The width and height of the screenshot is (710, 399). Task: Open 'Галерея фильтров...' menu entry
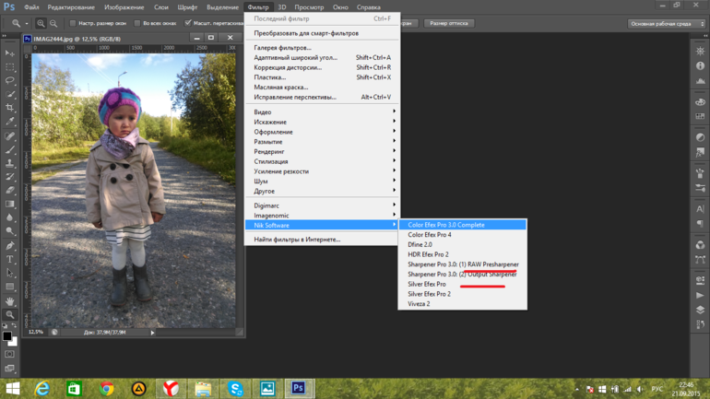[283, 48]
